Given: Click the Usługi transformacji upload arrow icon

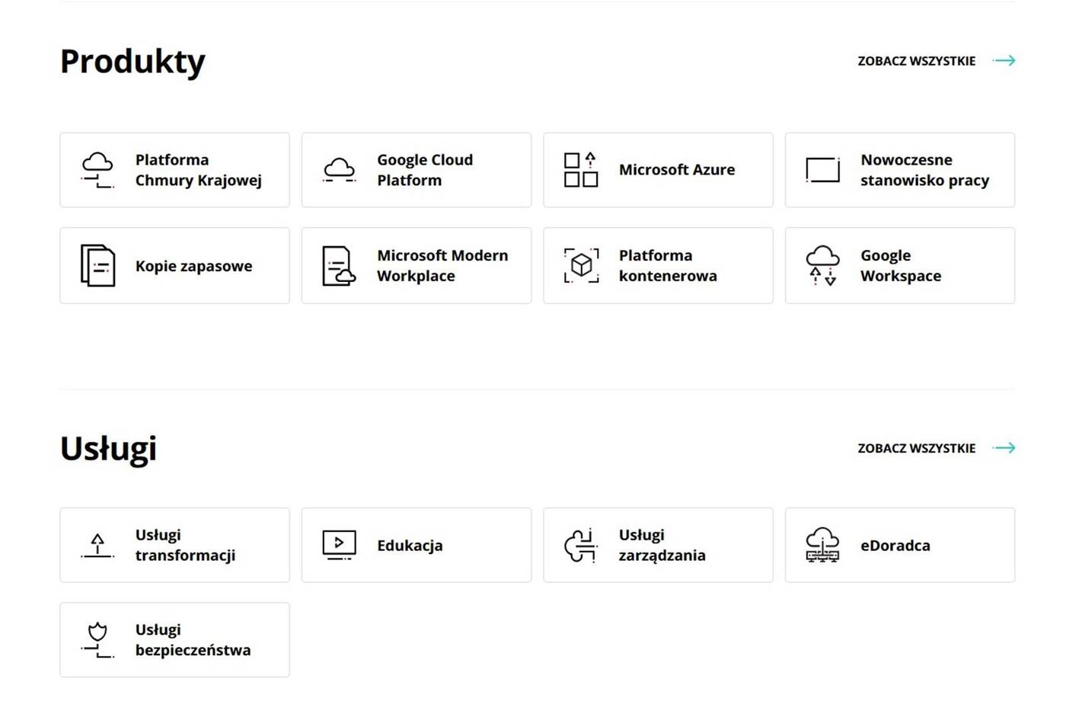Looking at the screenshot, I should pos(97,545).
